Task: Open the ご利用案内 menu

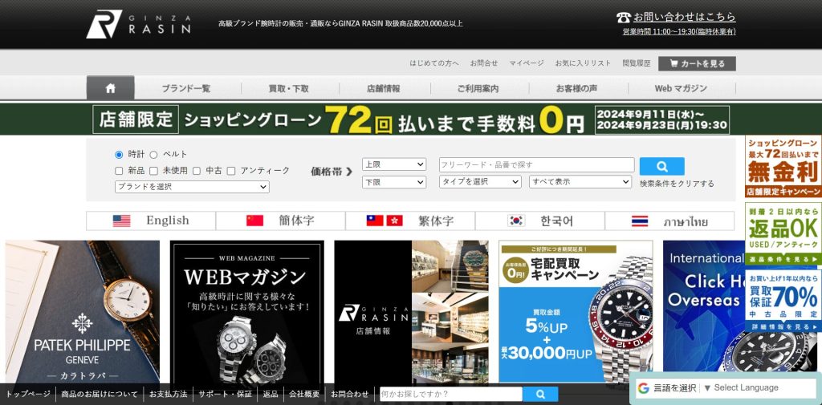Action: coord(478,88)
